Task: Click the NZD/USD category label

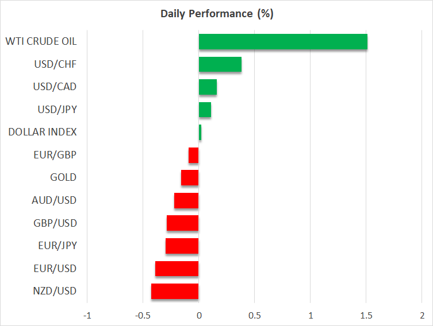Action: pos(55,291)
